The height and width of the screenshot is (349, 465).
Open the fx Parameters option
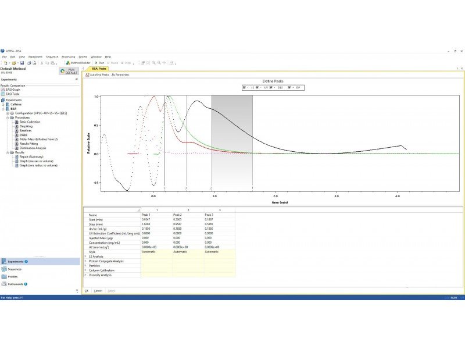pos(120,75)
